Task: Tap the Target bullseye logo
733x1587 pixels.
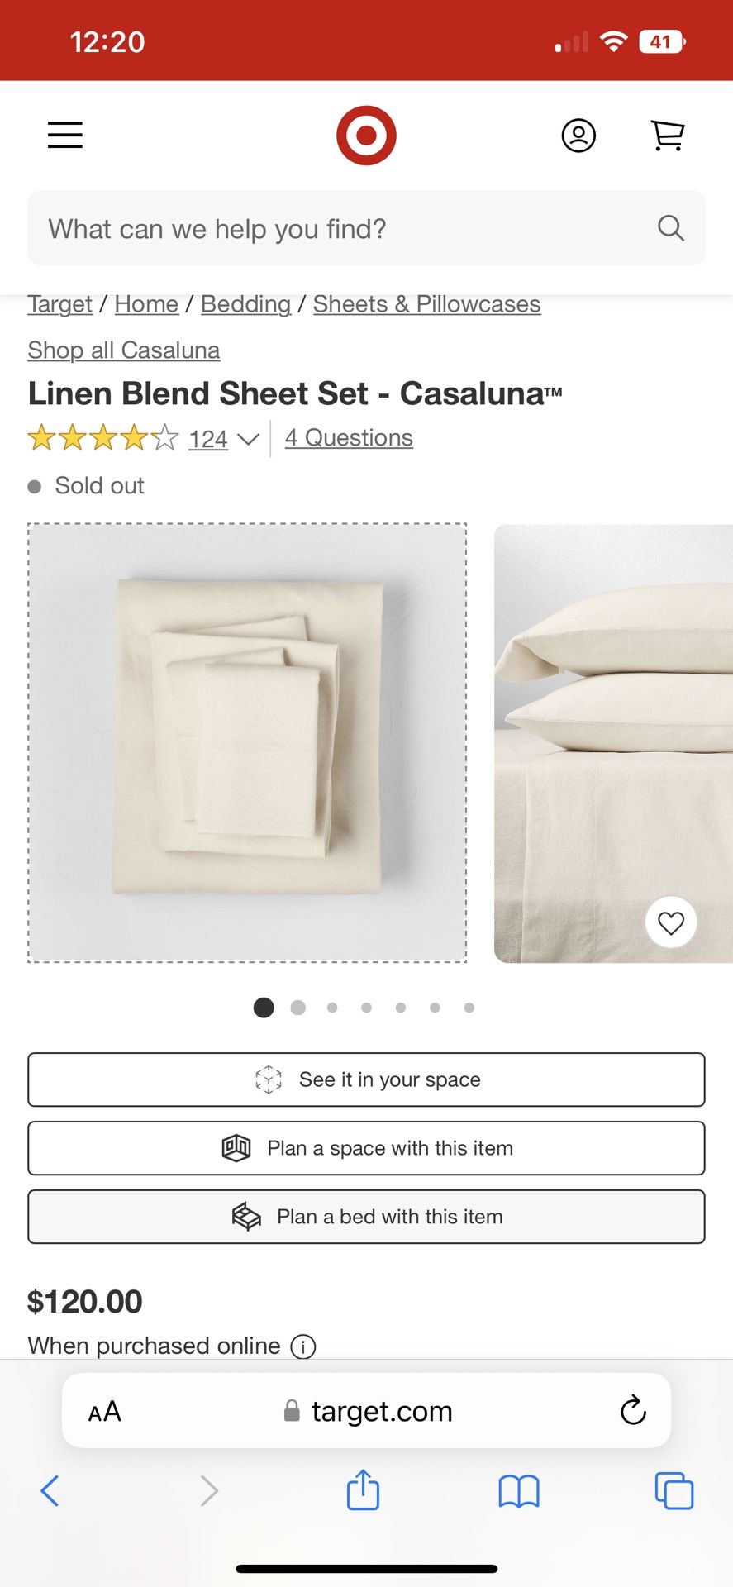Action: click(x=366, y=135)
